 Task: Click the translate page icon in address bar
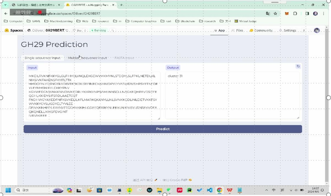268,14
